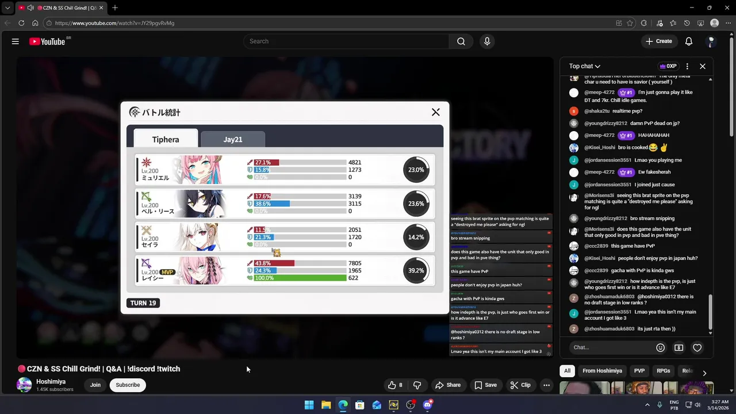Subscribe to Hoshimiya channel
This screenshot has height=414, width=736.
[x=128, y=385]
